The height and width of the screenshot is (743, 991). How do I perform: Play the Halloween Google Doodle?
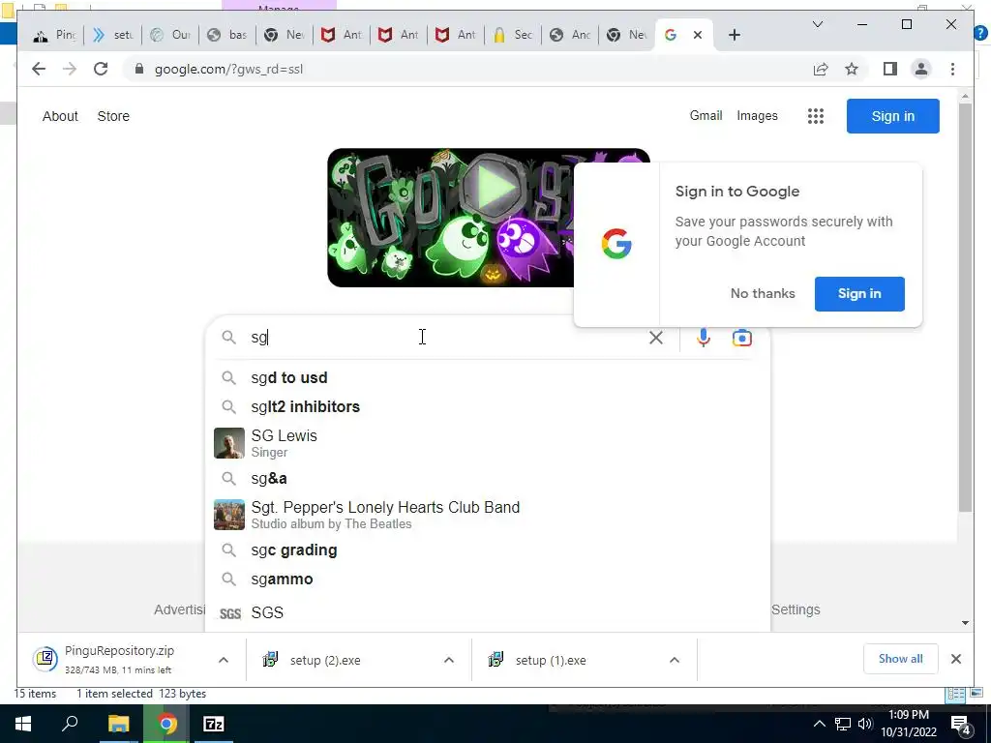[x=494, y=188]
